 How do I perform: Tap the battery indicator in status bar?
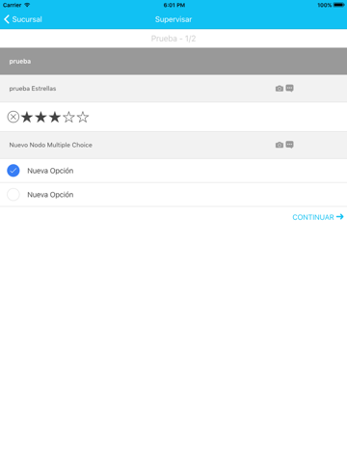point(339,5)
